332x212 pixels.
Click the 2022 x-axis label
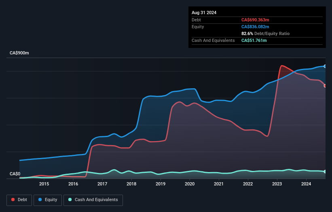coord(248,184)
